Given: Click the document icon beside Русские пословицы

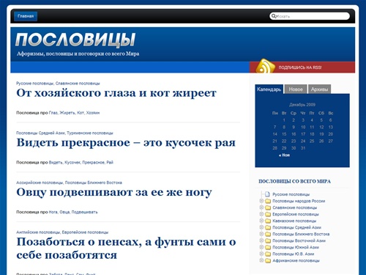Looking at the screenshot, I should [267, 194].
